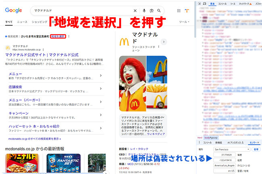262x174 pixels.
Task: Switch to DevTools ソース tab
Action: click(x=233, y=4)
